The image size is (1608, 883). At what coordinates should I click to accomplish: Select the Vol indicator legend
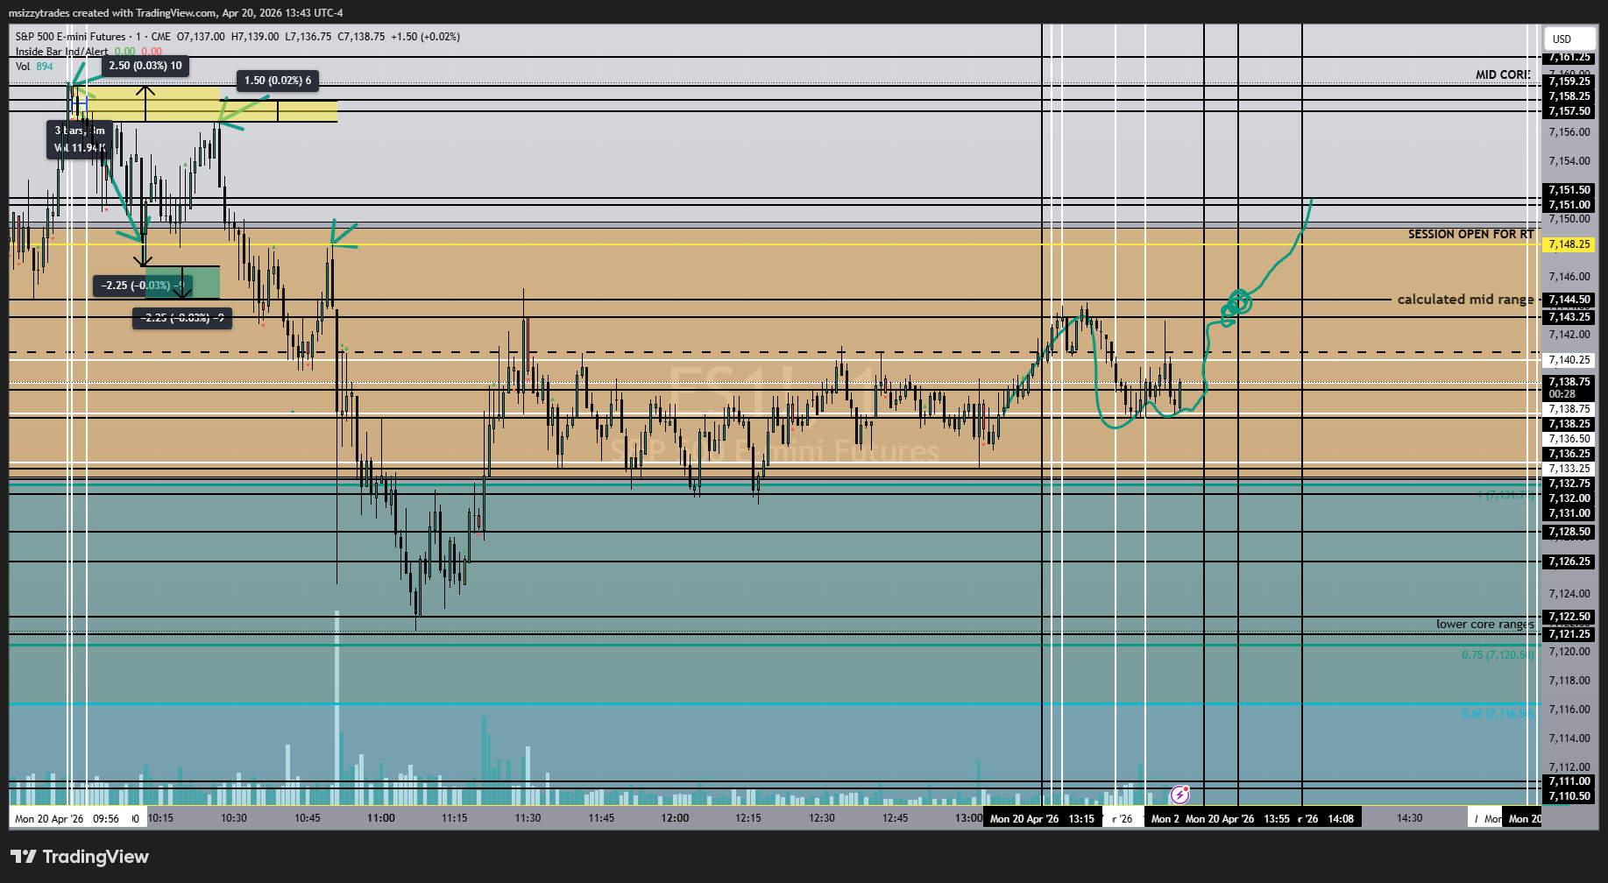click(x=22, y=67)
